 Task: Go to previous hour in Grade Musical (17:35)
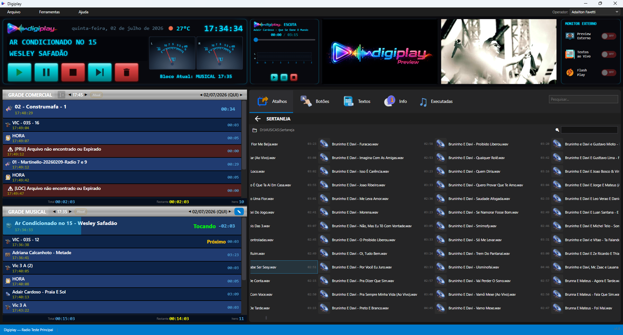[54, 212]
